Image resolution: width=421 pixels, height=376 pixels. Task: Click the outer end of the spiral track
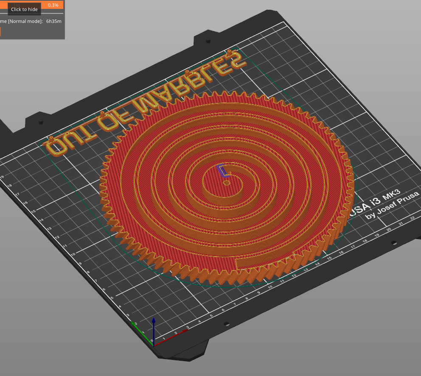point(239,264)
